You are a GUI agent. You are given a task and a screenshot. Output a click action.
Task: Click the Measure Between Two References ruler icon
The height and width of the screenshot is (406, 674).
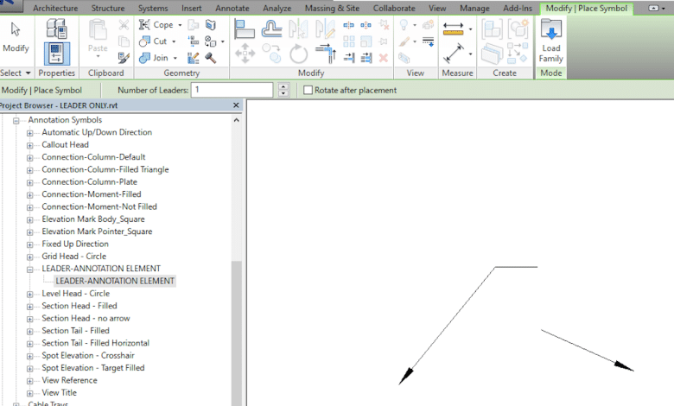click(x=453, y=29)
